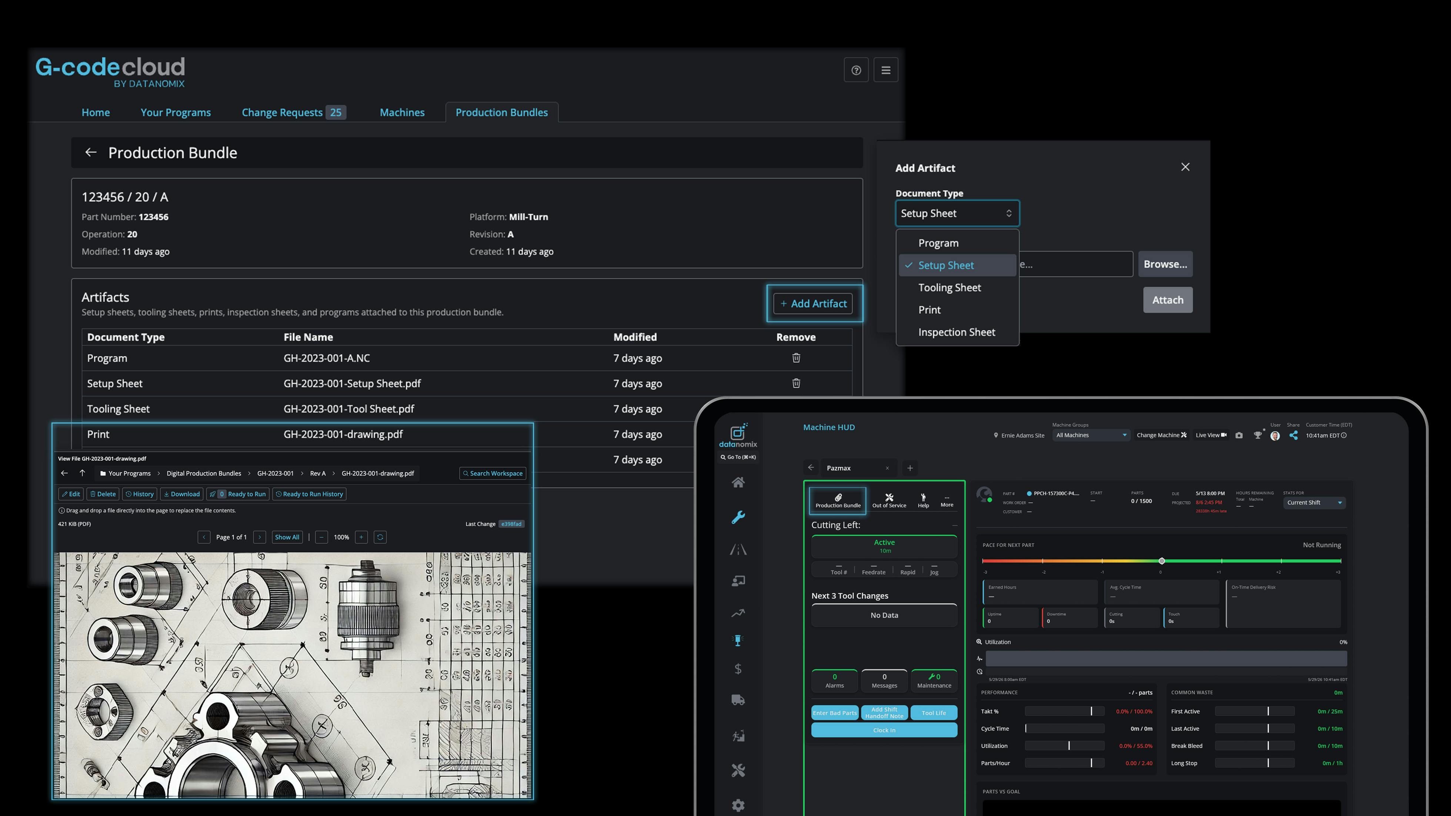Click Enter Bad Parts button
Screen dimensions: 1451x816
point(835,713)
